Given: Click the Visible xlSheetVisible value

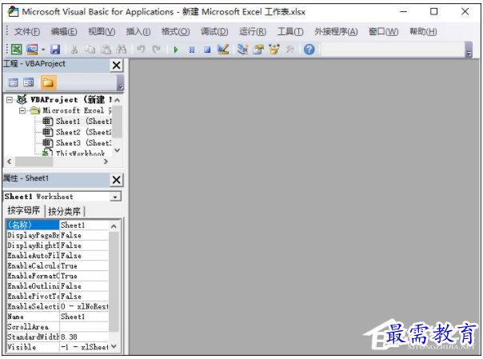Looking at the screenshot, I should (84, 347).
